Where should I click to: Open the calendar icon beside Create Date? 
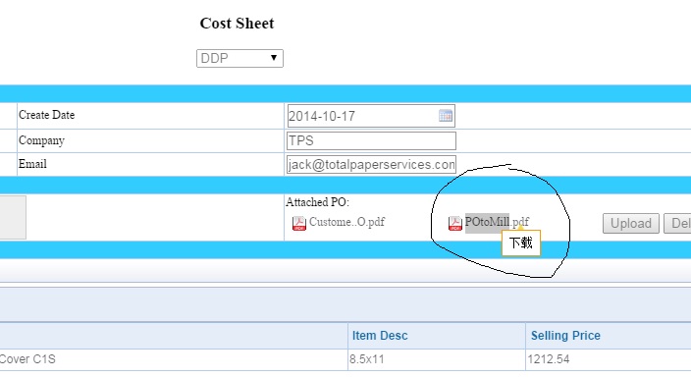click(x=446, y=116)
